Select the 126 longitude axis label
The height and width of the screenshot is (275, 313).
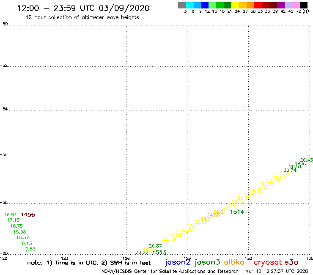point(126,258)
